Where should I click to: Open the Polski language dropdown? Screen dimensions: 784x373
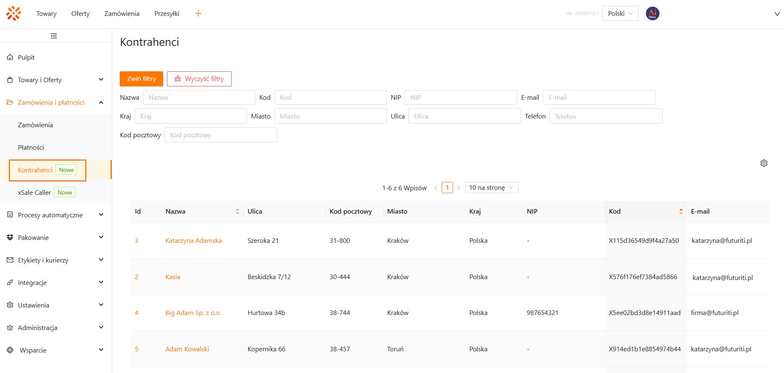point(620,13)
